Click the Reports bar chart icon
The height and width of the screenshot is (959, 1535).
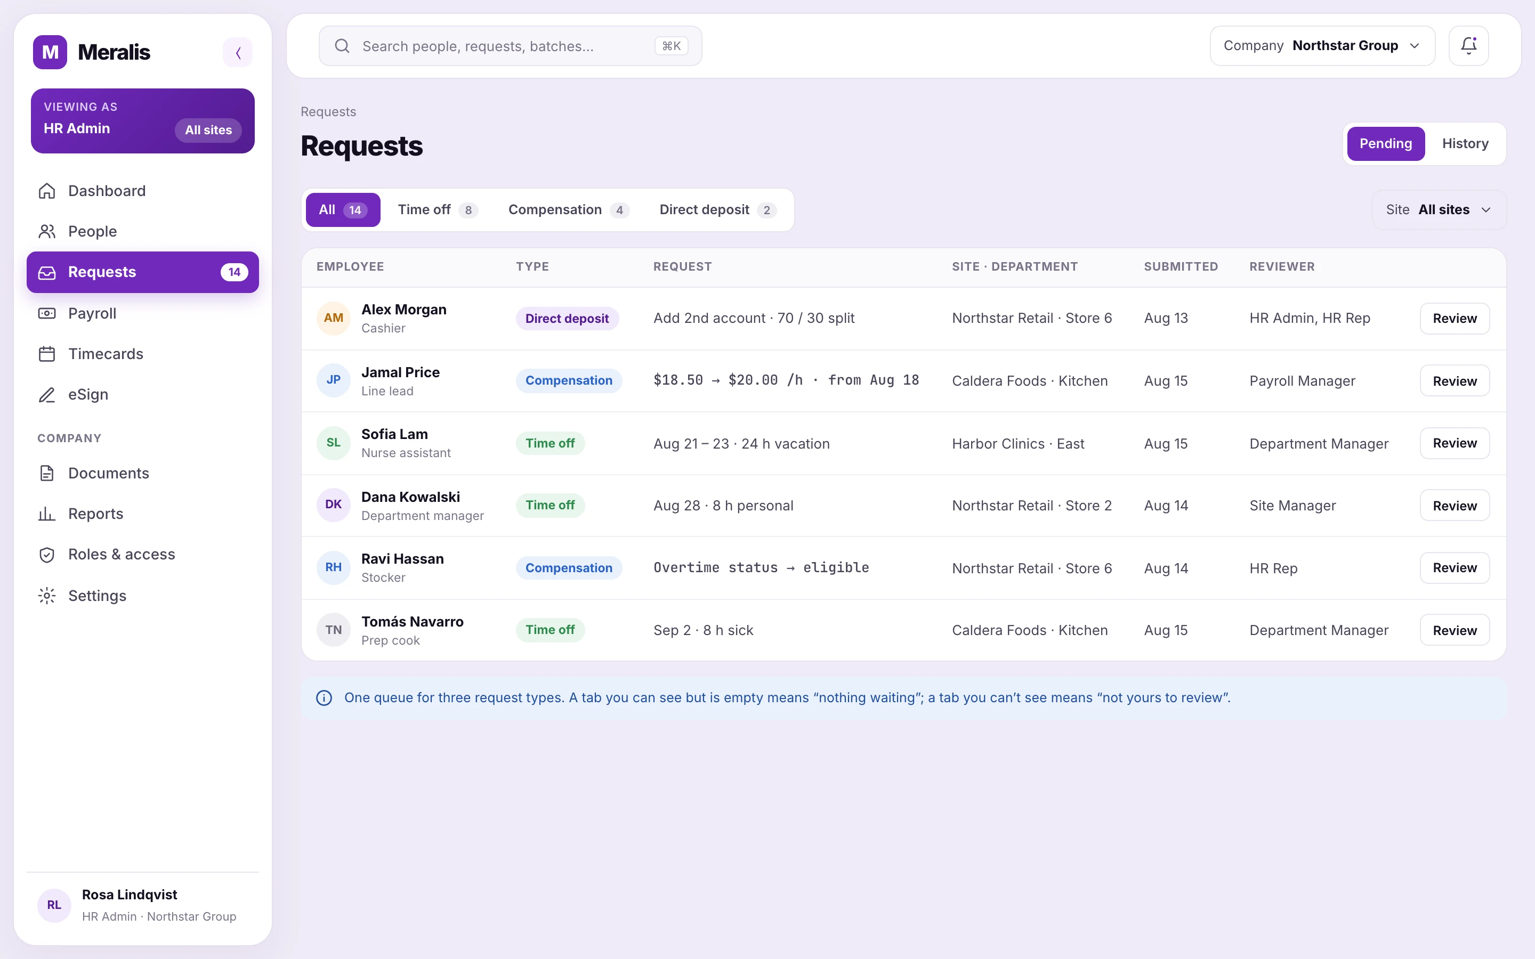[x=47, y=514]
